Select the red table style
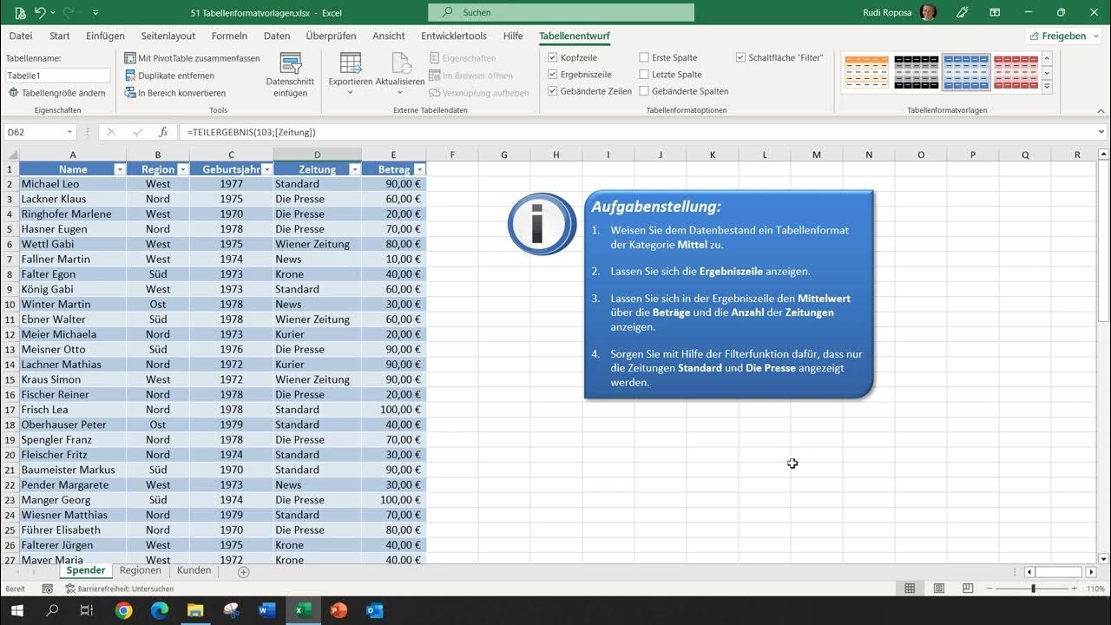This screenshot has width=1111, height=625. (1016, 73)
